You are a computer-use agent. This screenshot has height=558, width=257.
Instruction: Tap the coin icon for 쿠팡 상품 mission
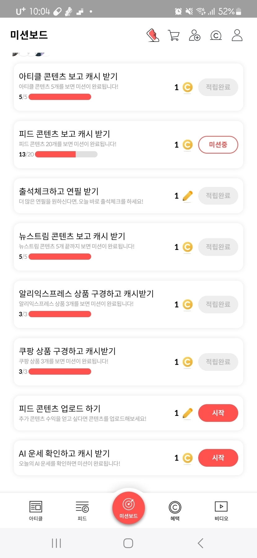tap(187, 362)
